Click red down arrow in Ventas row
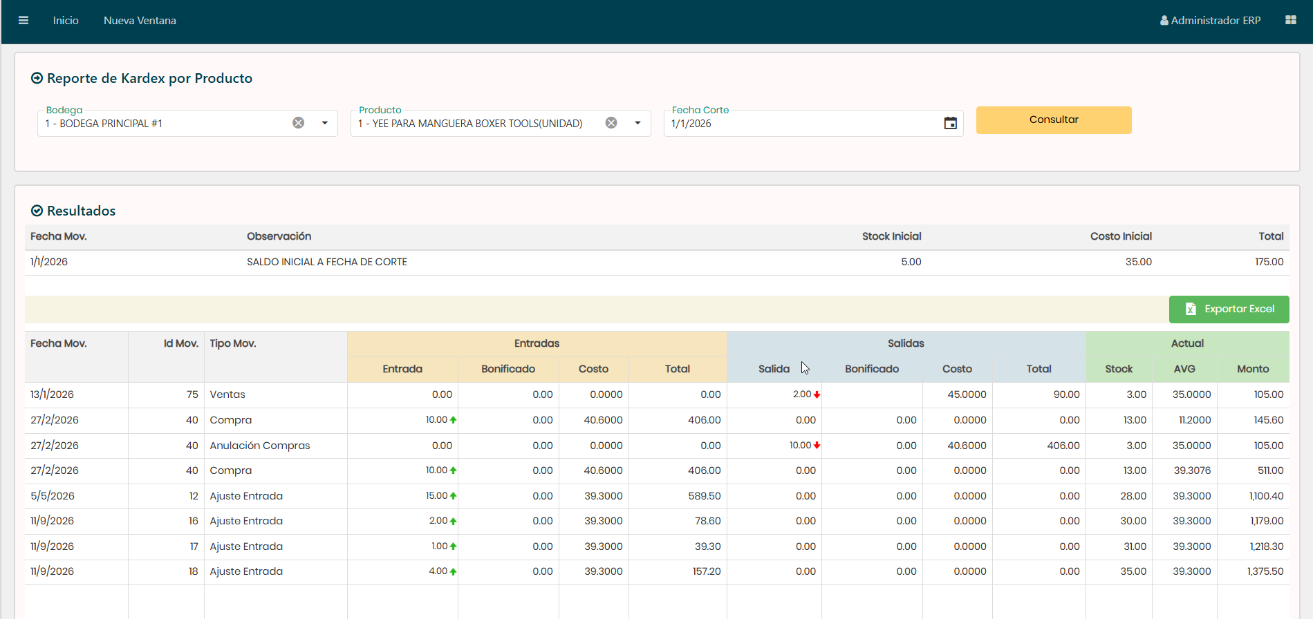1313x619 pixels. [x=817, y=394]
